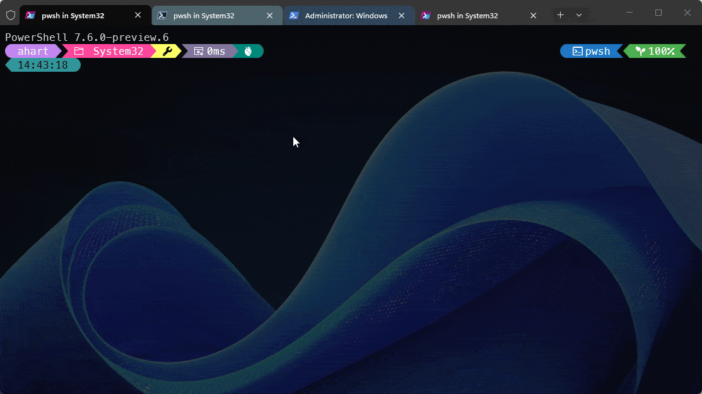Click the pink ahart username segment
Image resolution: width=702 pixels, height=394 pixels.
32,51
